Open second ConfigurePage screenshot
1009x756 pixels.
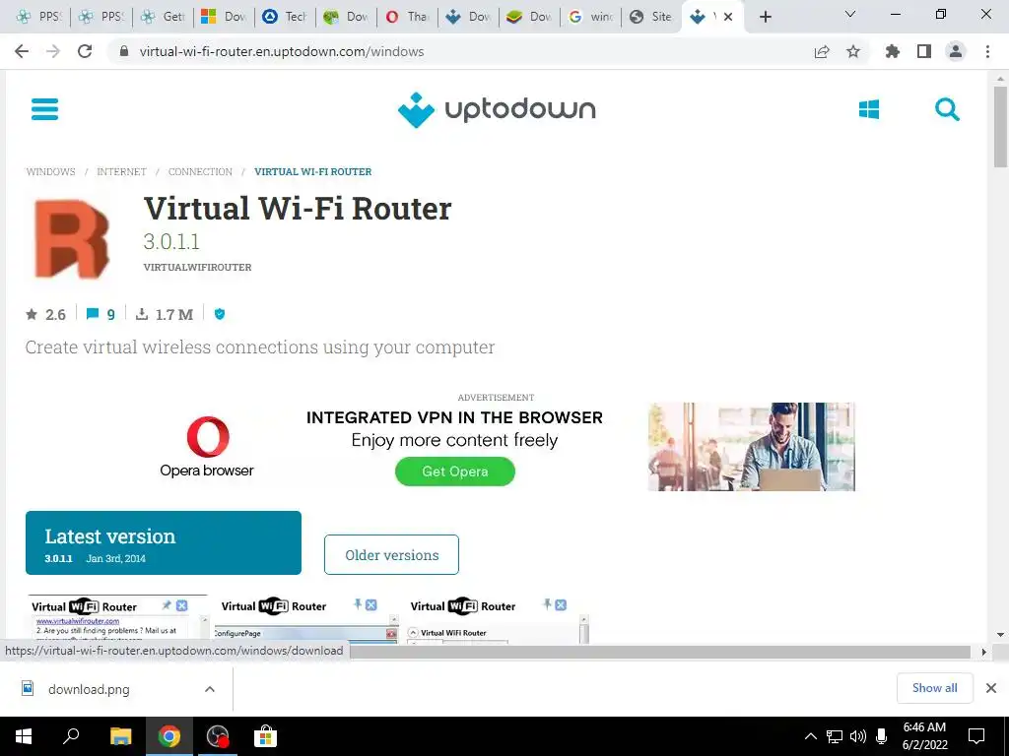[305, 619]
